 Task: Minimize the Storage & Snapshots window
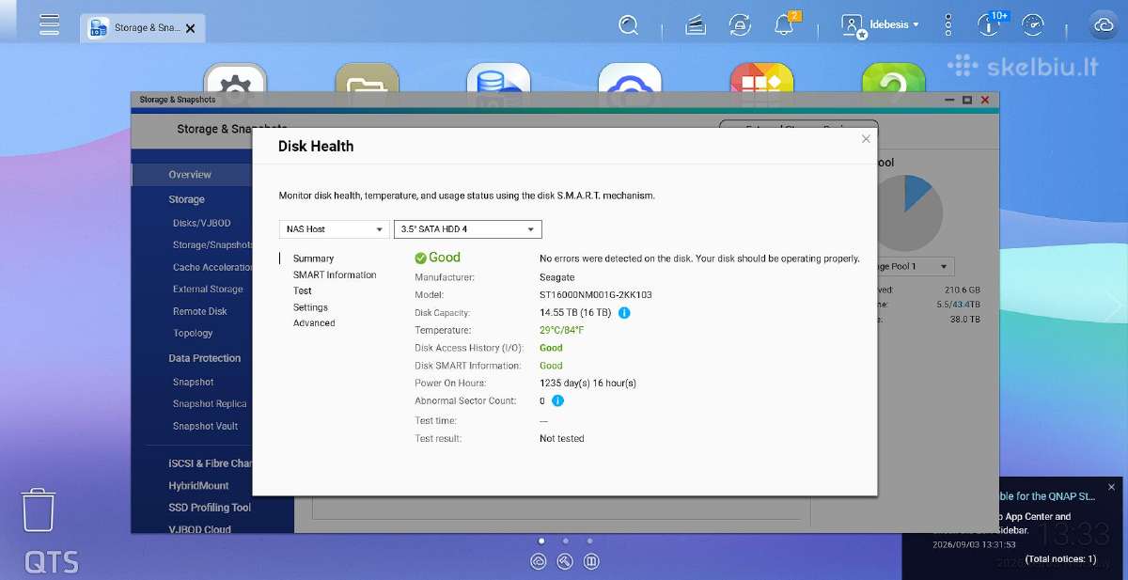point(950,100)
